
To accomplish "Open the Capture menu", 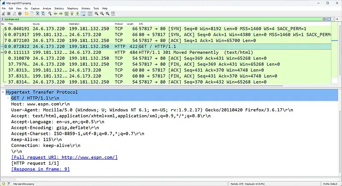I will [x=35, y=8].
